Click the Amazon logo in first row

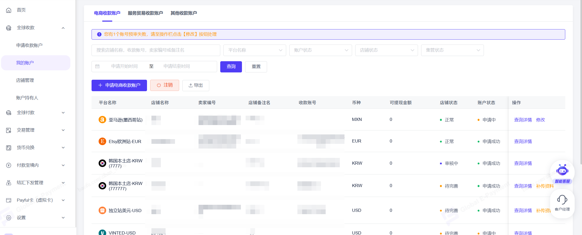pos(102,120)
